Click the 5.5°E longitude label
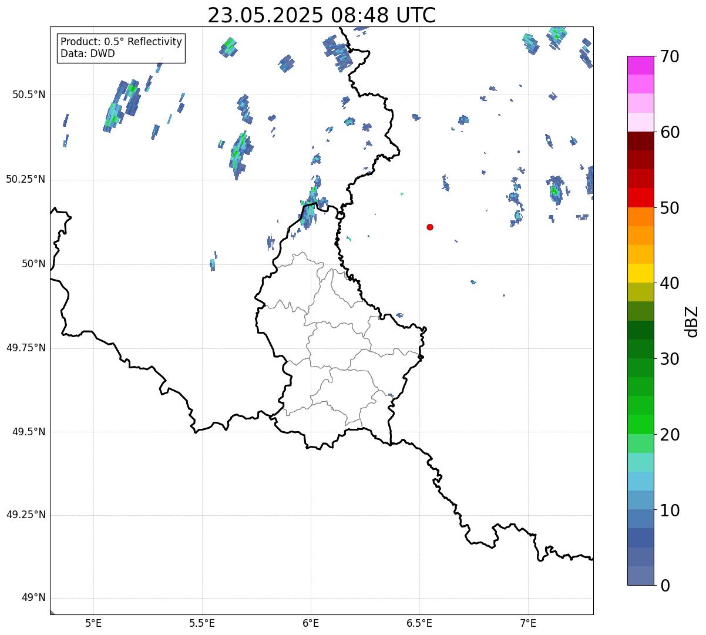 point(202,623)
